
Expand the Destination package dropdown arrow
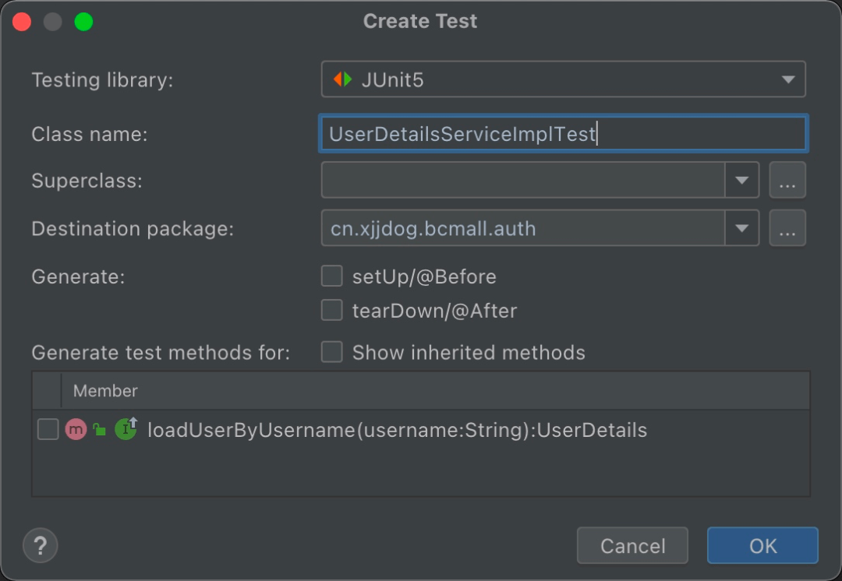coord(741,228)
